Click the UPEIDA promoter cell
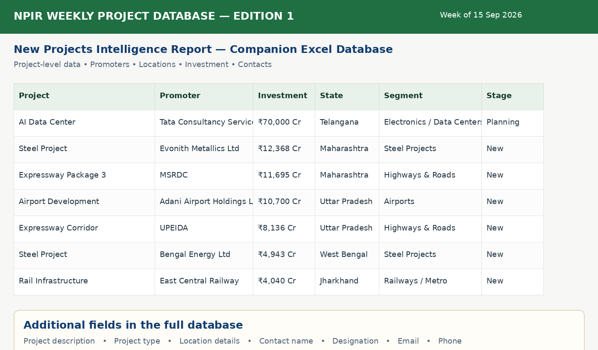The width and height of the screenshot is (598, 350). coord(204,229)
